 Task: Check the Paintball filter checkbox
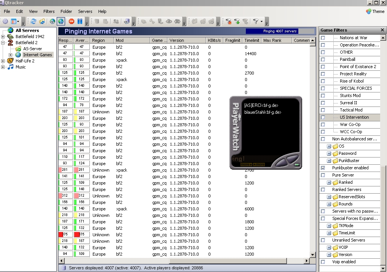pos(323,59)
